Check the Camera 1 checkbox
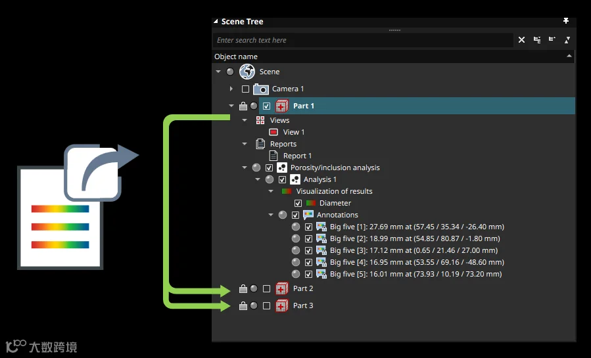591x358 pixels. tap(245, 89)
